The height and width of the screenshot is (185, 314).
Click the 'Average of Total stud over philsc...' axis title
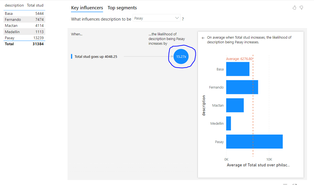coord(258,165)
